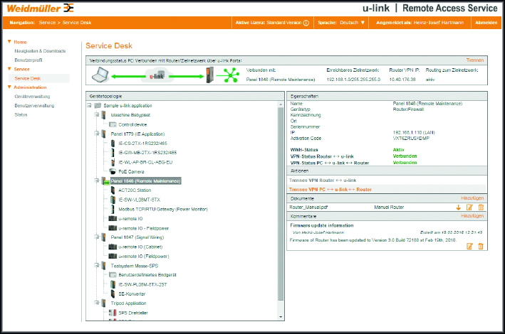This screenshot has height=334, width=505.
Task: Click the green network topology icon
Action: (x=230, y=75)
